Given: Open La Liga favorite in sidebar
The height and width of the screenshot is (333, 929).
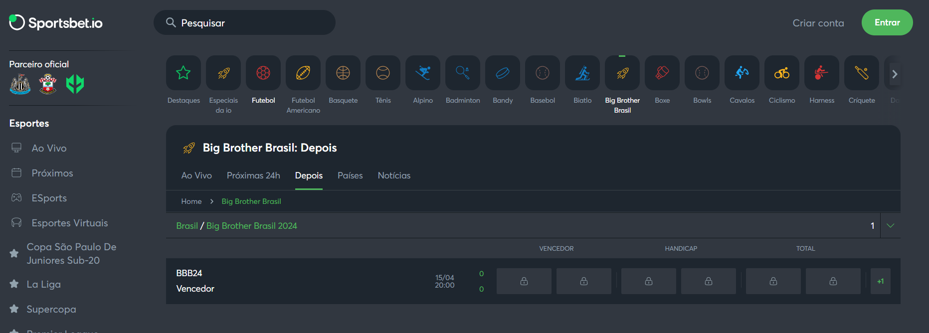Looking at the screenshot, I should (x=43, y=284).
